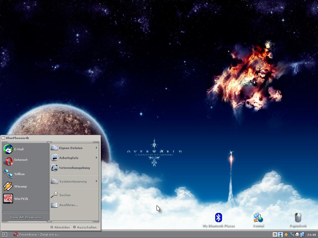Screen dimensions: 318x238
Task: Click the Arbeitsplatz label
Action: coord(69,158)
